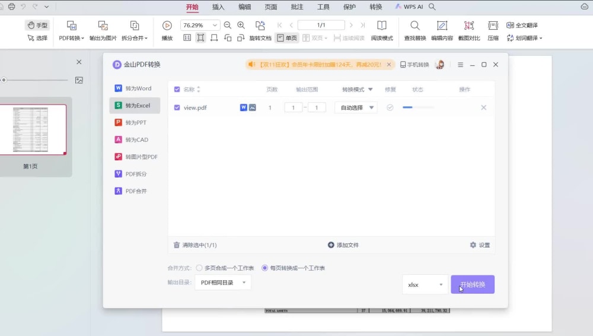
Task: Zoom in with the plus magnifier
Action: (241, 25)
